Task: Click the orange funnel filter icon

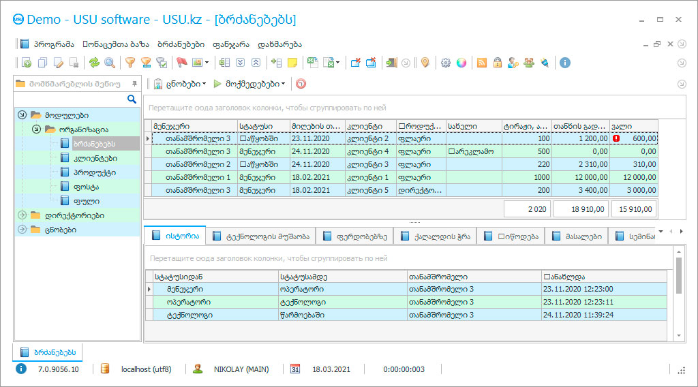Action: tap(130, 63)
